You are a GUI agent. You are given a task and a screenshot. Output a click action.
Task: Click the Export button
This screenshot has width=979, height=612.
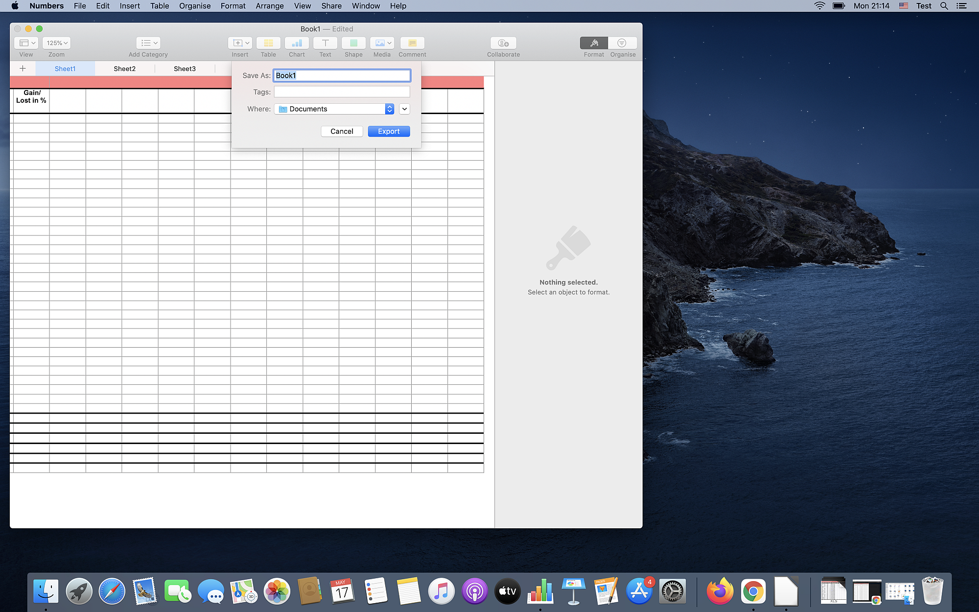pos(389,131)
